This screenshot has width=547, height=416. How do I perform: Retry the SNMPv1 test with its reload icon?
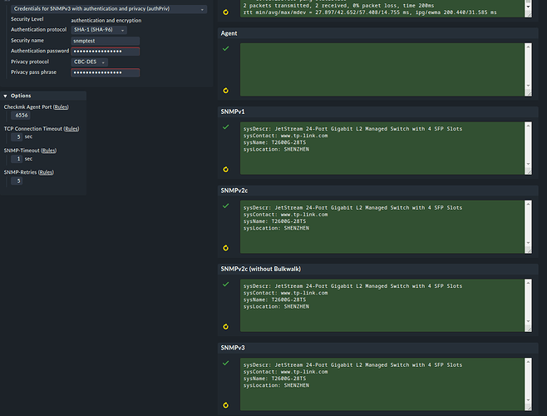(225, 168)
